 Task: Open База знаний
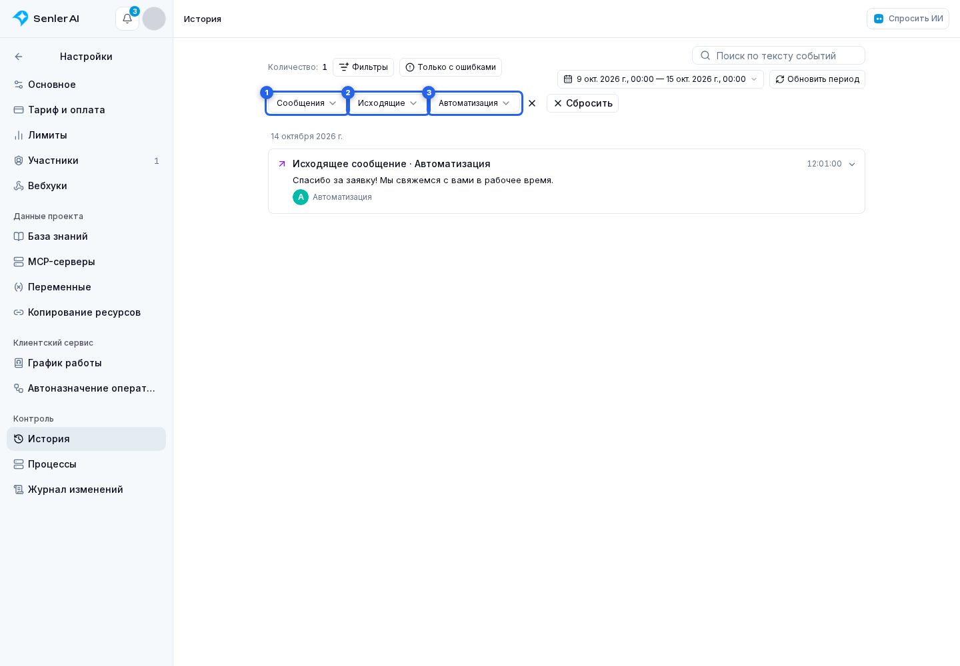87,236
